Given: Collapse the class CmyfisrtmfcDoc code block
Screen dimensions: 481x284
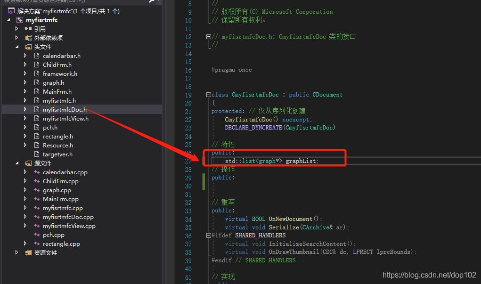Looking at the screenshot, I should point(209,95).
